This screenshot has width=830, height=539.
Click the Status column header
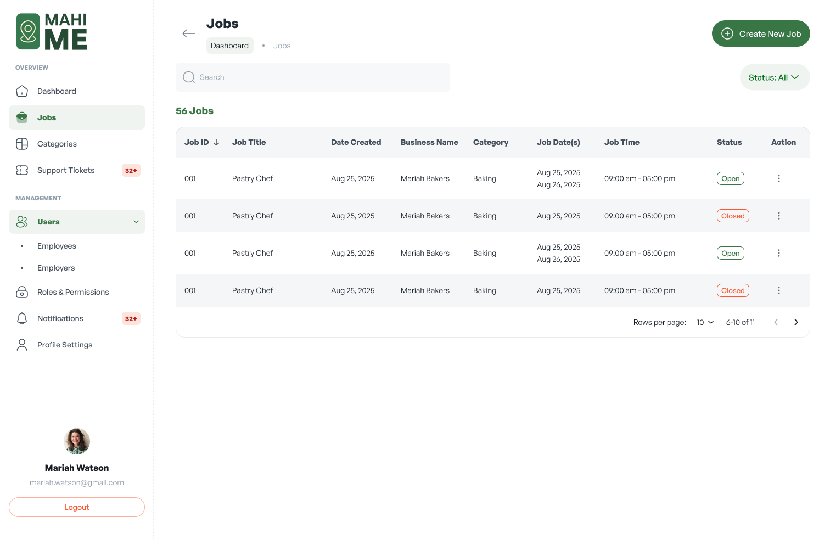(x=729, y=142)
